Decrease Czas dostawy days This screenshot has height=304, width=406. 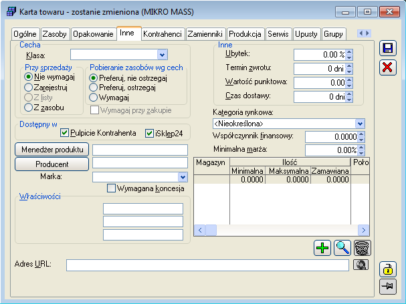tap(349, 99)
